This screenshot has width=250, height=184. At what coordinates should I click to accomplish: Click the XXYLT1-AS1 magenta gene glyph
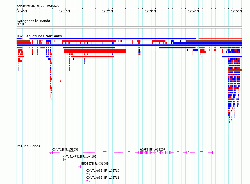(x=64, y=160)
